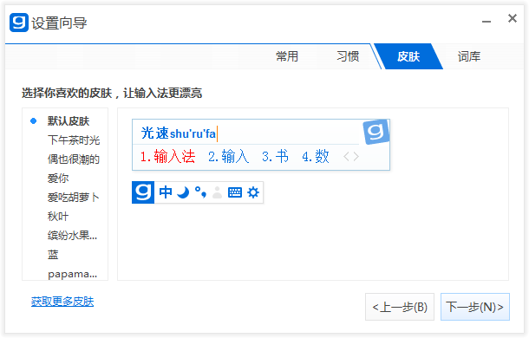The height and width of the screenshot is (338, 529).
Task: Toggle the punctuation dots icon
Action: [x=200, y=192]
